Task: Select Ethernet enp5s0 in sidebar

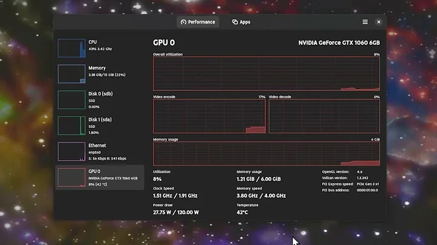Action: [x=100, y=152]
